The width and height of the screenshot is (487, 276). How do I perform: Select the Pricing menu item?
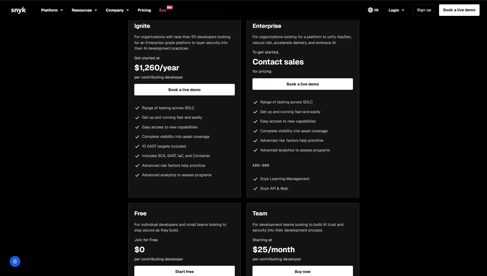click(144, 10)
